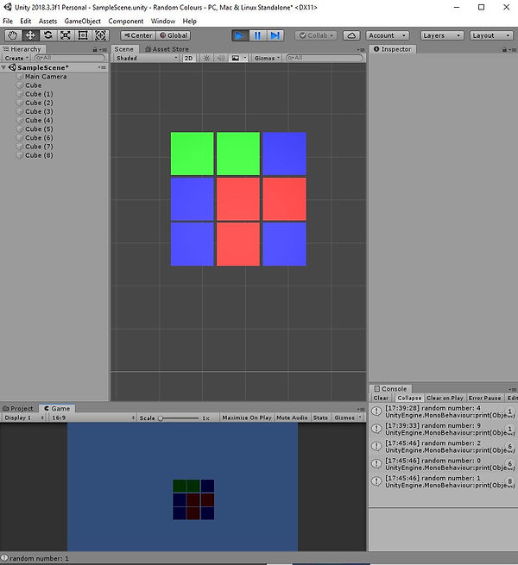Open the Scene Gizmos dropdown
The width and height of the screenshot is (518, 565).
[x=267, y=58]
